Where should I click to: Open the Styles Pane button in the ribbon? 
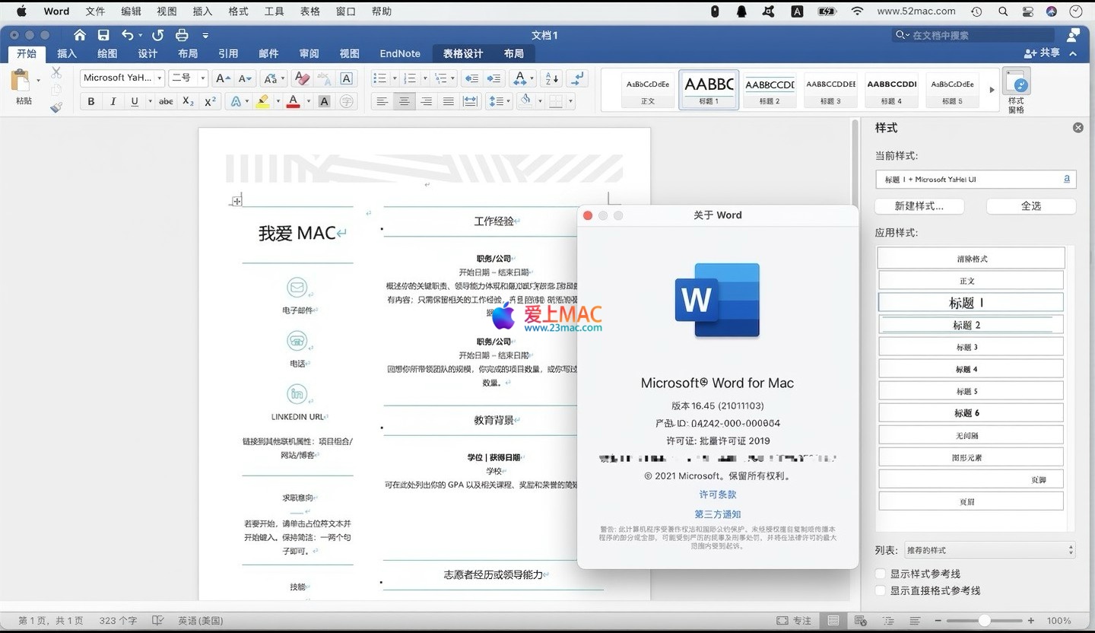click(x=1016, y=91)
